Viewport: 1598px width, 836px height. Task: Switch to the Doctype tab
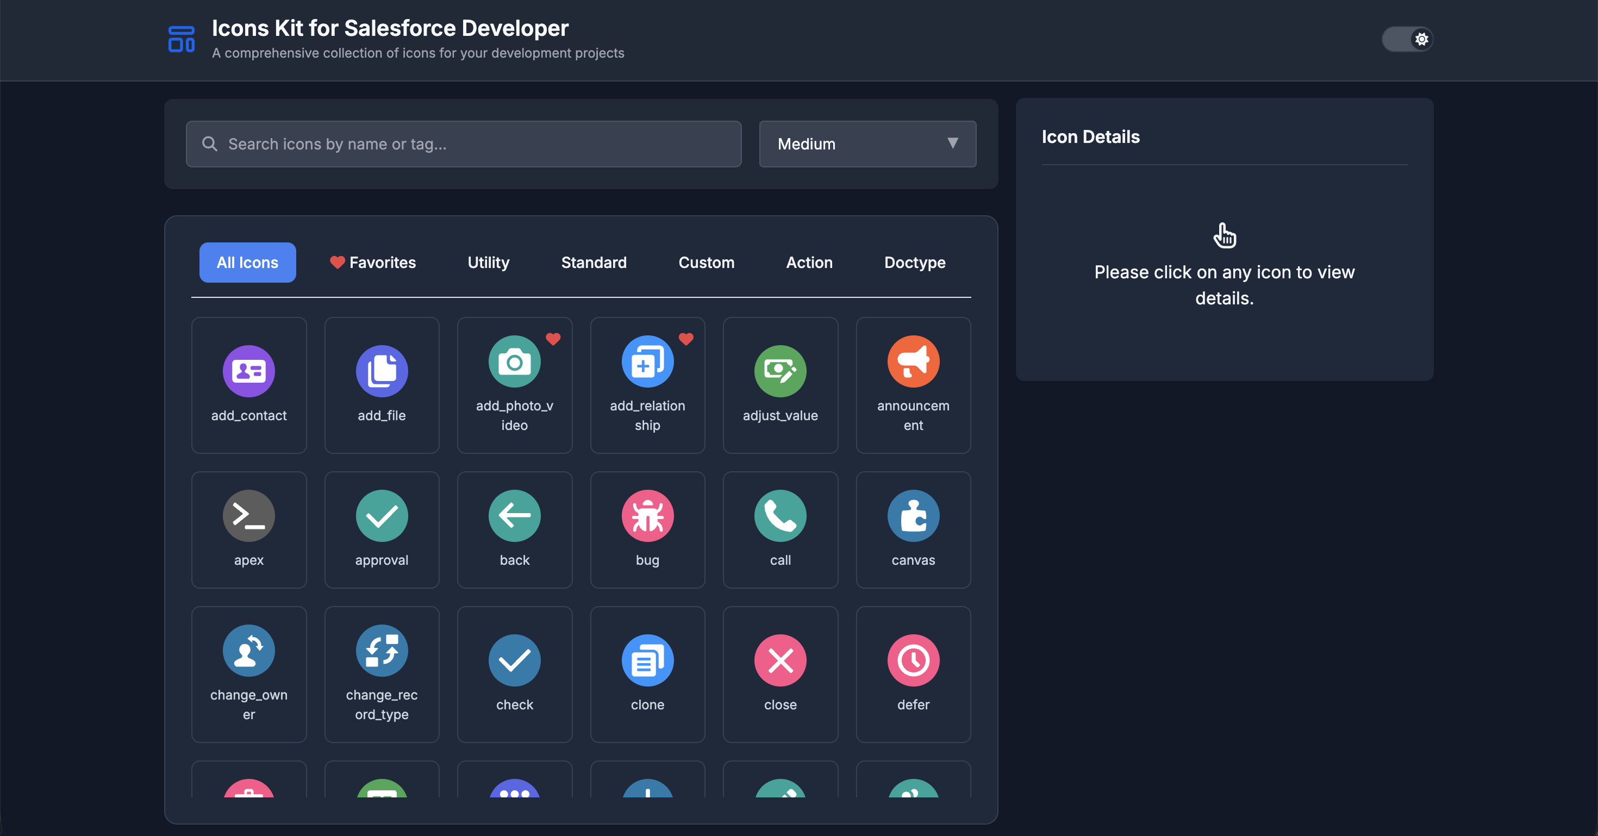(x=914, y=263)
